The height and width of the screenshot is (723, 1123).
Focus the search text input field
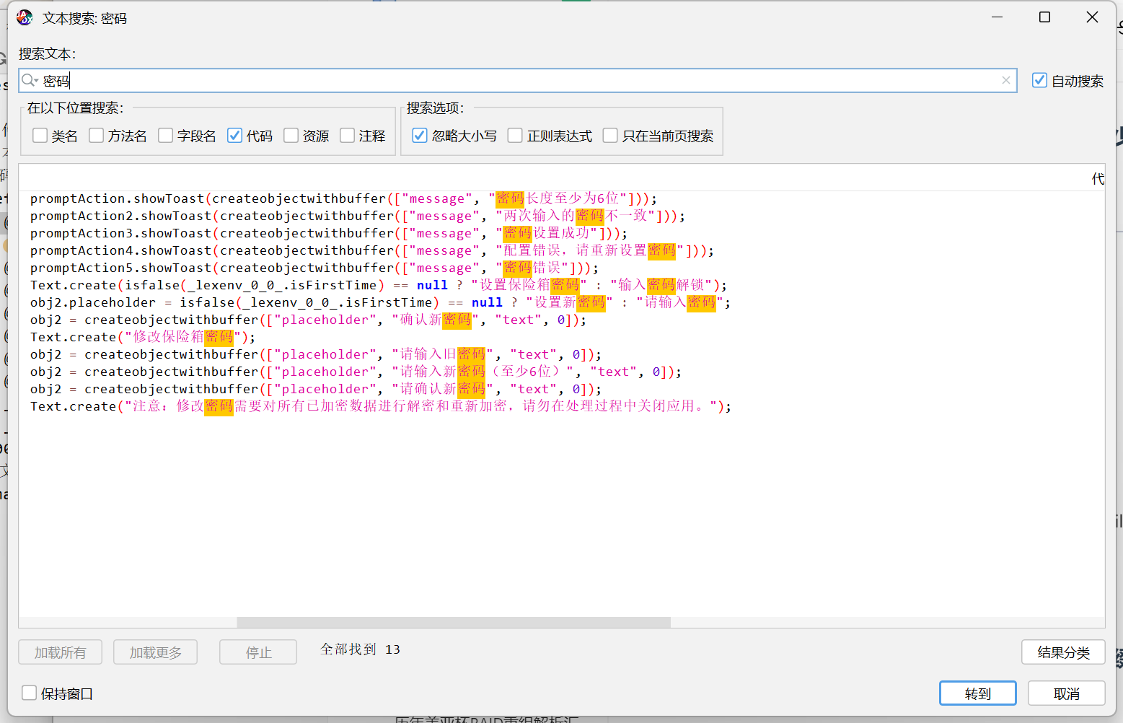[x=518, y=81]
